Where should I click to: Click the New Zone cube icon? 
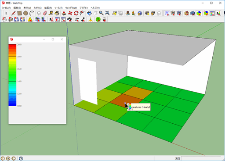pyautogui.click(x=37, y=19)
